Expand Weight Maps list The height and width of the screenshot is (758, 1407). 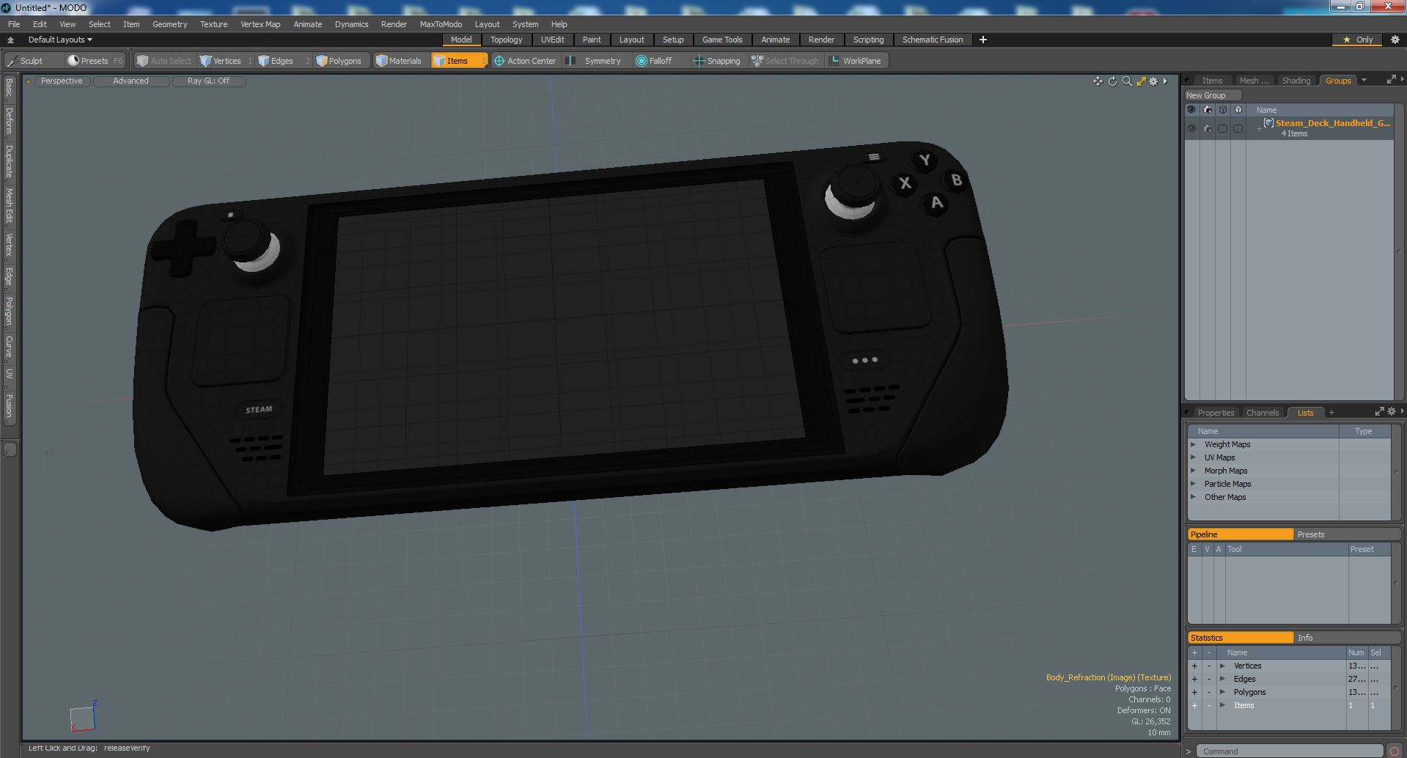point(1194,444)
